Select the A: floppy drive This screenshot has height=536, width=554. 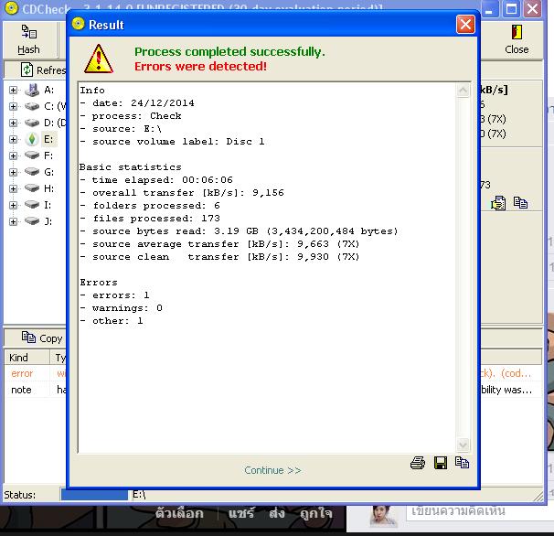[32, 90]
